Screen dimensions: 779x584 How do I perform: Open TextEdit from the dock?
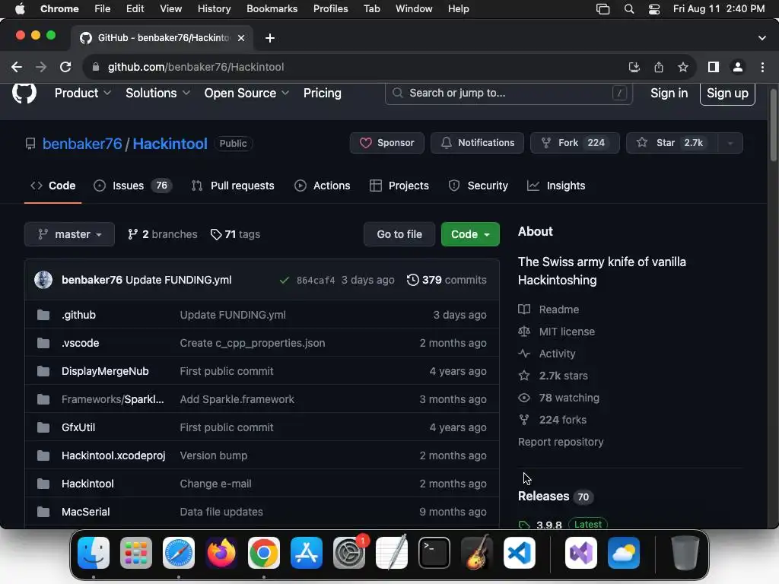coord(392,553)
